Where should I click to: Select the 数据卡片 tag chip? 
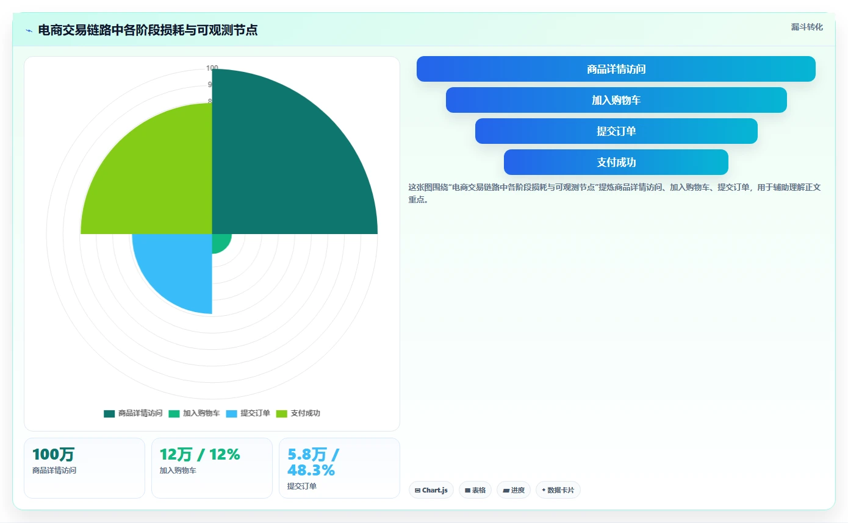558,490
